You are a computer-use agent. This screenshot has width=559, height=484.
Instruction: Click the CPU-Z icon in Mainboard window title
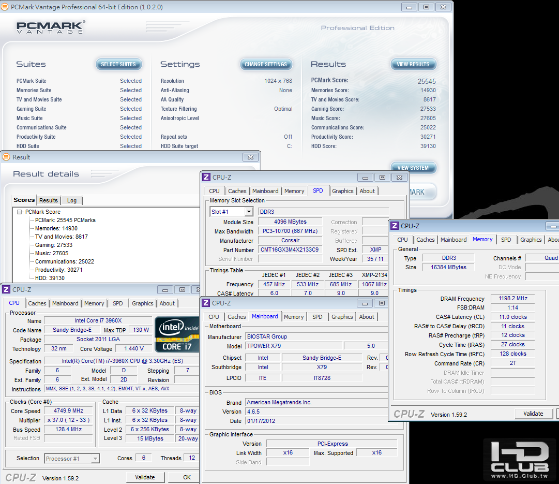tap(206, 303)
